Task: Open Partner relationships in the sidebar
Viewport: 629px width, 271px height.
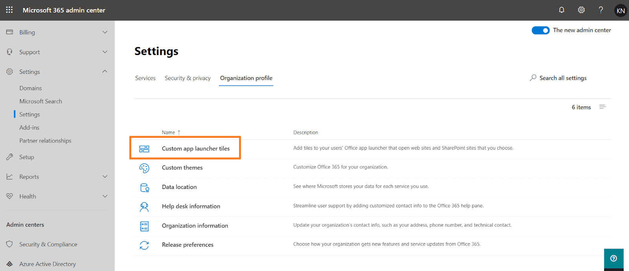Action: 46,141
